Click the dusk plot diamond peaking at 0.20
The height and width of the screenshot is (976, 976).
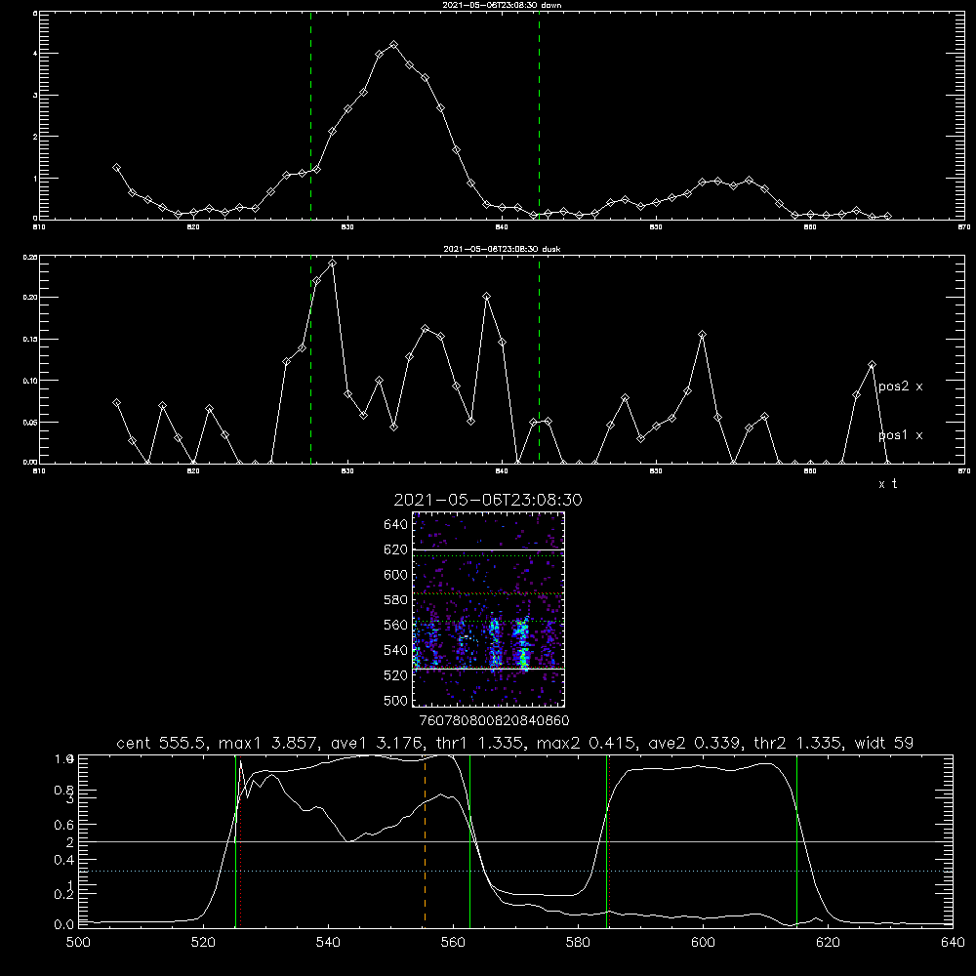pos(487,297)
